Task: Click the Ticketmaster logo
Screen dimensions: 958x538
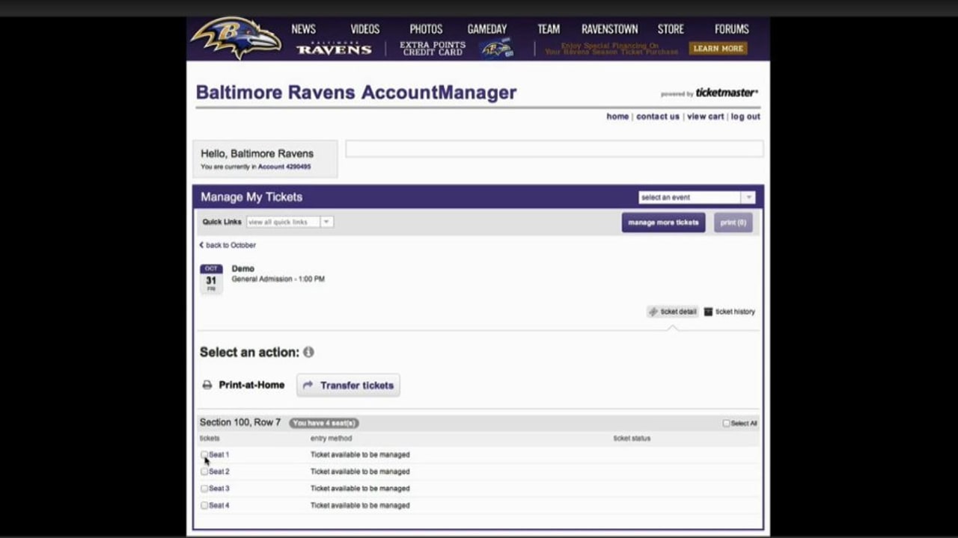Action: [726, 93]
